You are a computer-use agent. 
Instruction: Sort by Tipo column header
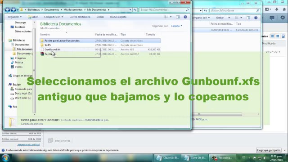pyautogui.click(x=123, y=35)
